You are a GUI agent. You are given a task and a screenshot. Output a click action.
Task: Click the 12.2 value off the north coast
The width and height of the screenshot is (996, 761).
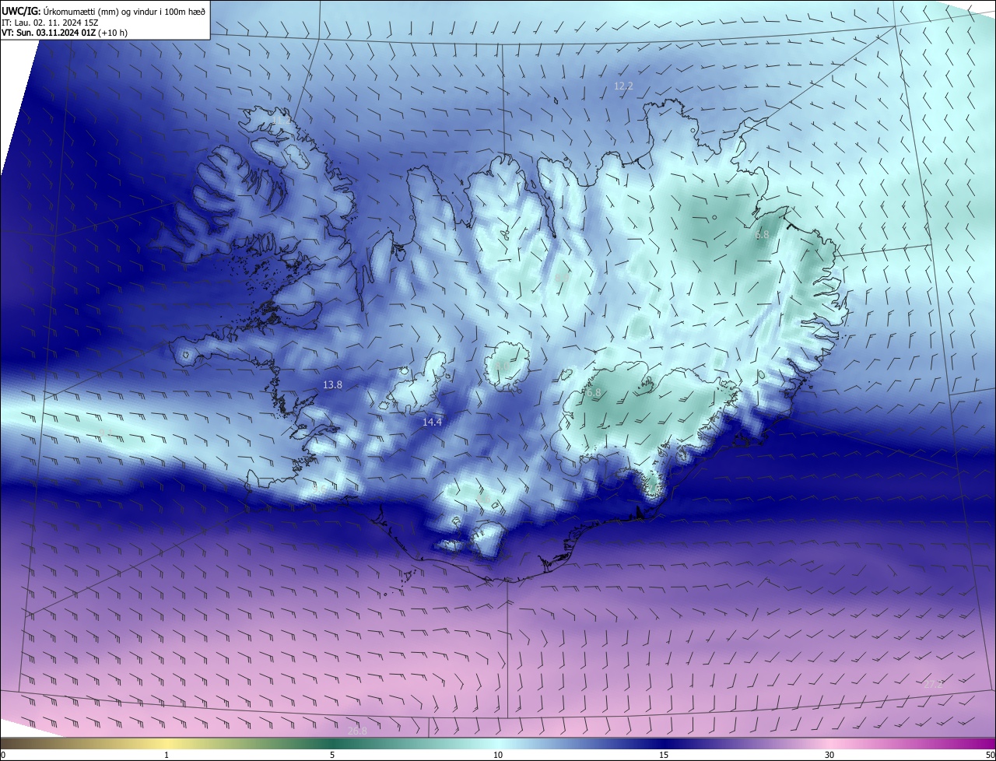click(x=623, y=86)
